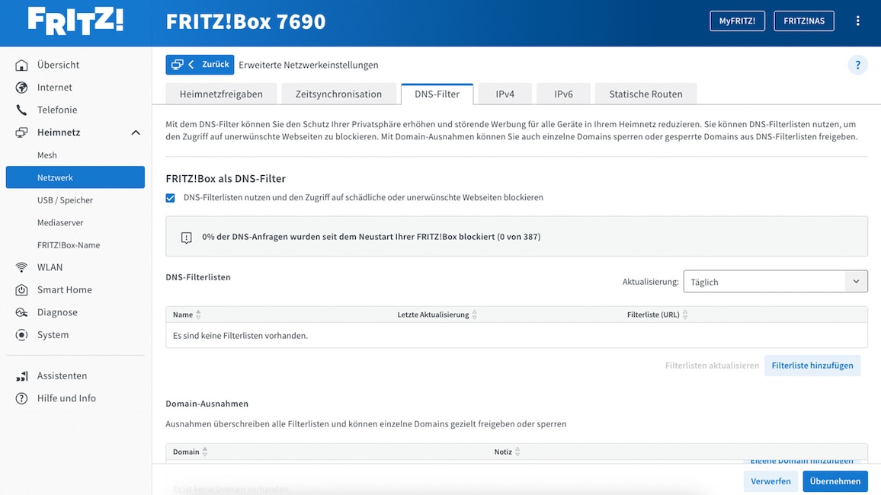Click the Assistenten icon
This screenshot has width=881, height=495.
pyautogui.click(x=21, y=376)
